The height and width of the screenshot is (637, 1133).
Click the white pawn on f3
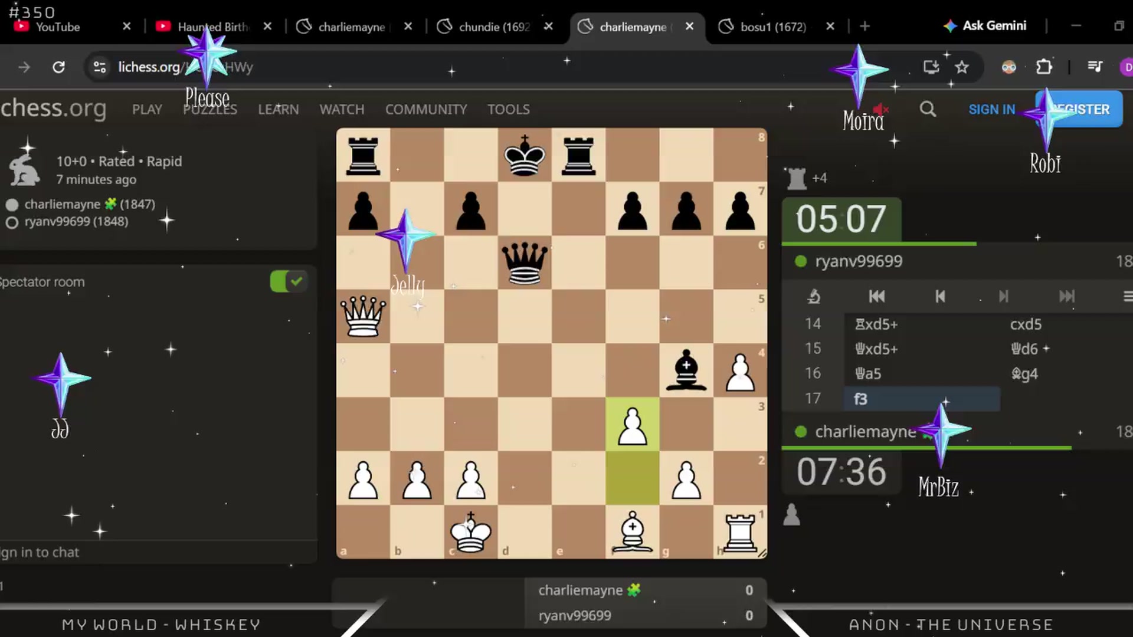pyautogui.click(x=633, y=425)
